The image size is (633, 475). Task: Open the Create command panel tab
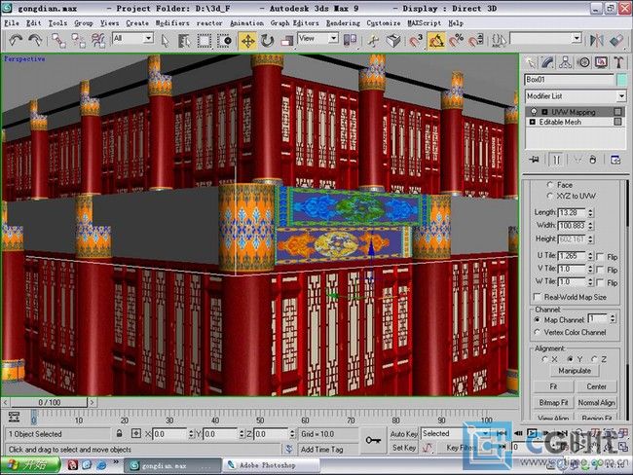tap(530, 62)
